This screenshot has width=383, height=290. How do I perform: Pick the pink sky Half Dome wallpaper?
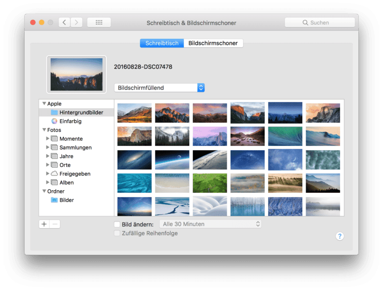coord(209,136)
